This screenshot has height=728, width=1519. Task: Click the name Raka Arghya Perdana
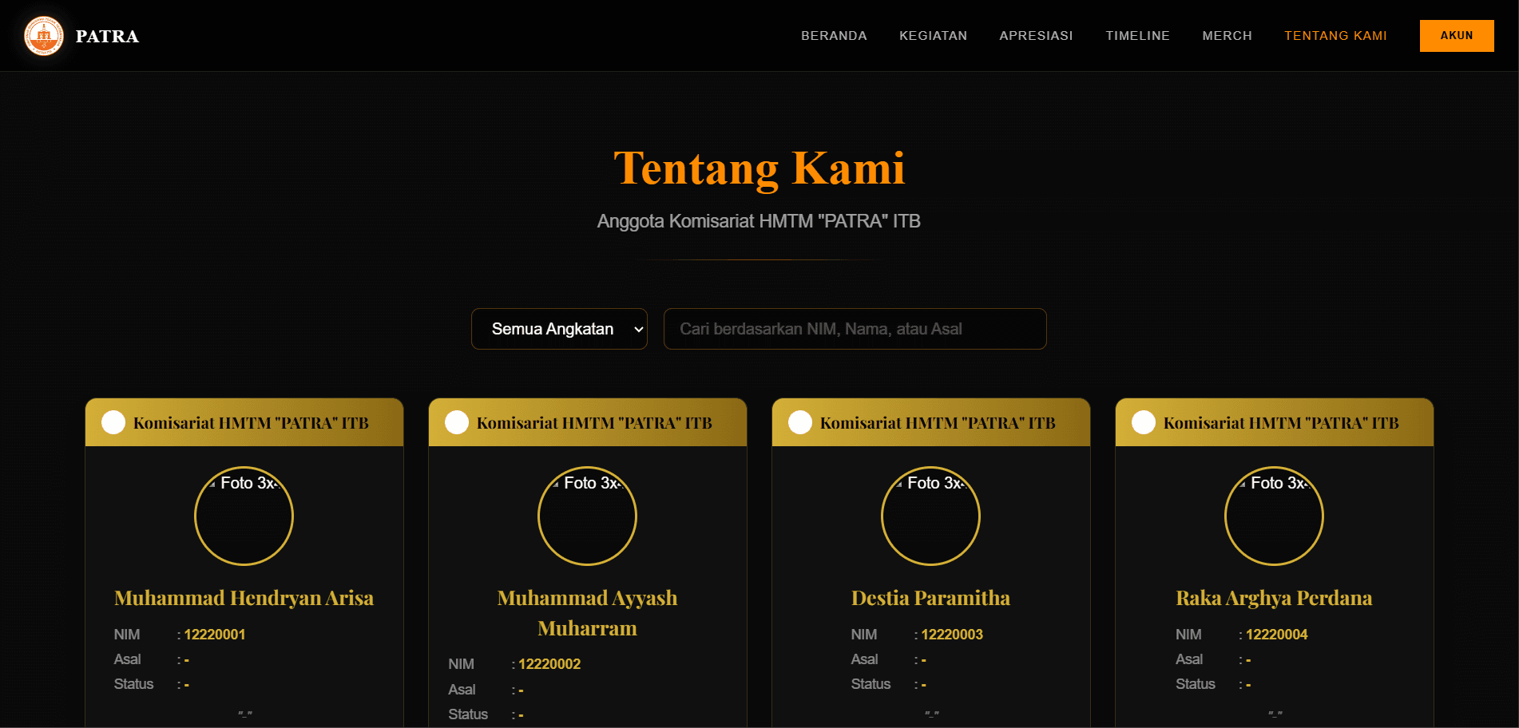pos(1274,598)
